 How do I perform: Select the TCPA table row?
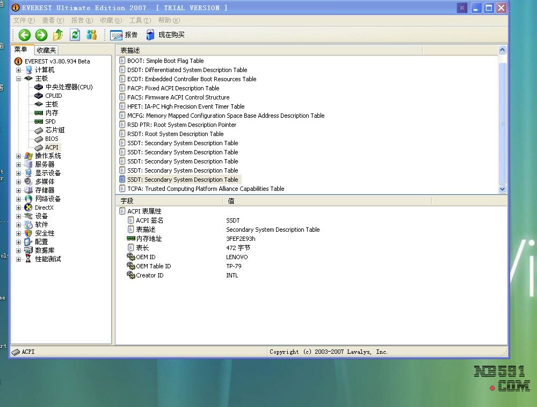(x=205, y=189)
